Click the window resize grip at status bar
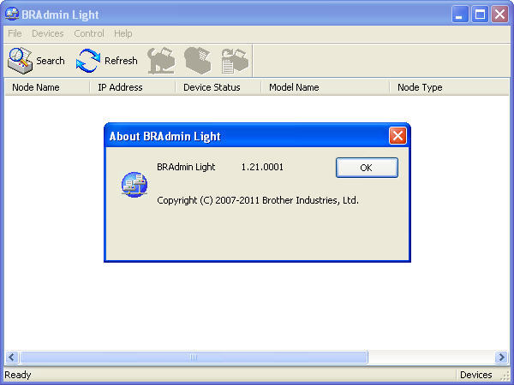The image size is (514, 385). pos(505,376)
